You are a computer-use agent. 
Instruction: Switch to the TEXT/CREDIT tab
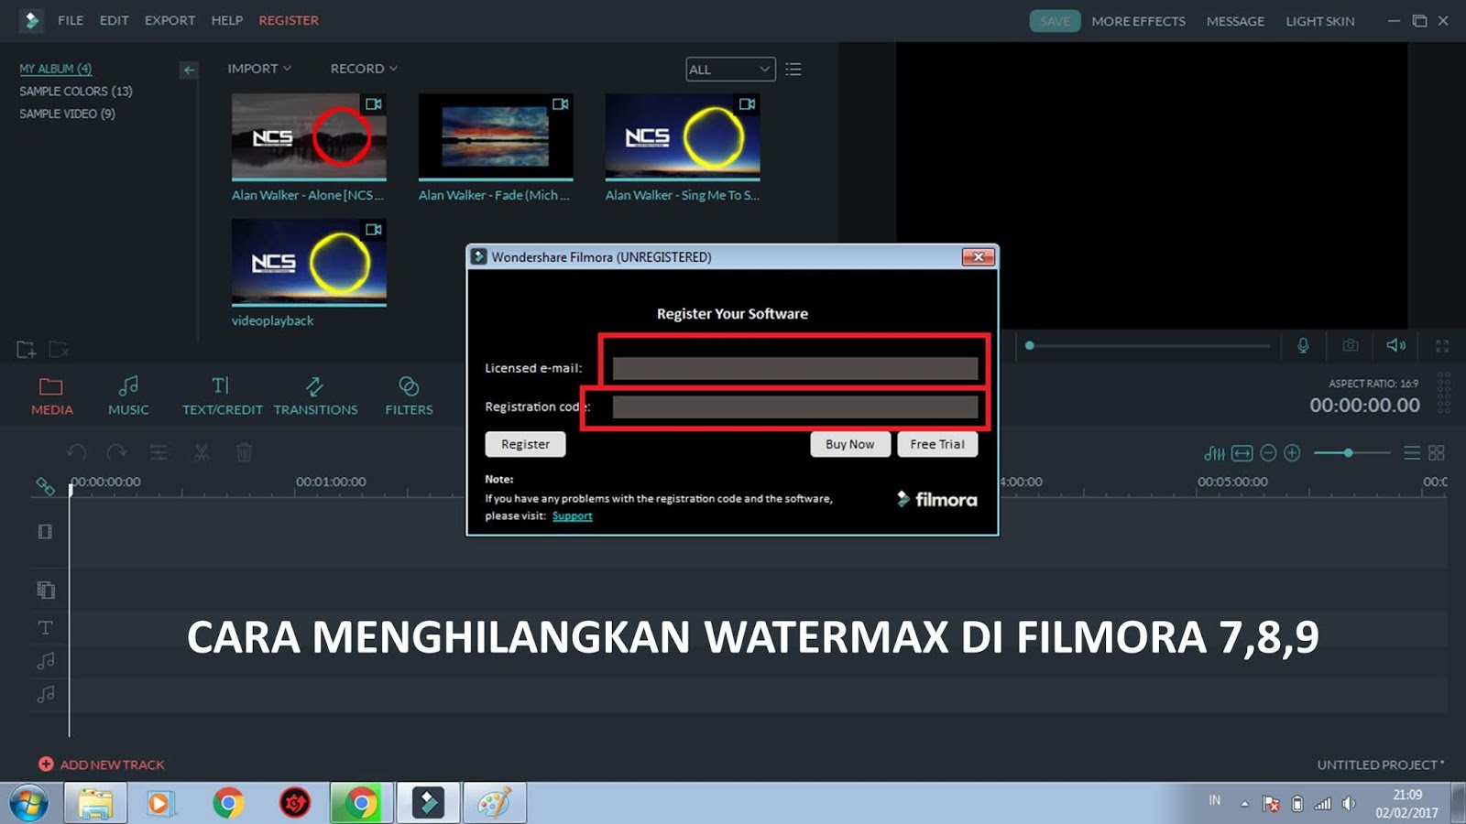coord(222,396)
